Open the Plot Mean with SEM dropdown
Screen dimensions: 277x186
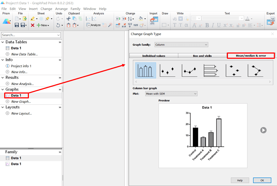click(171, 94)
